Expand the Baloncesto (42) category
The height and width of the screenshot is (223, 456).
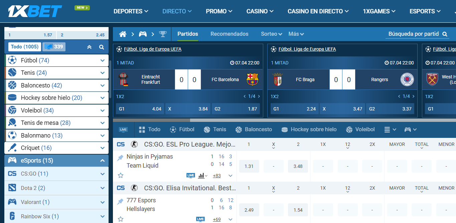pyautogui.click(x=103, y=85)
